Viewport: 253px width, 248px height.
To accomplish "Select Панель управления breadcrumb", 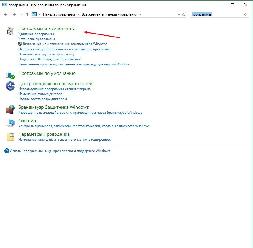I will tap(59, 14).
